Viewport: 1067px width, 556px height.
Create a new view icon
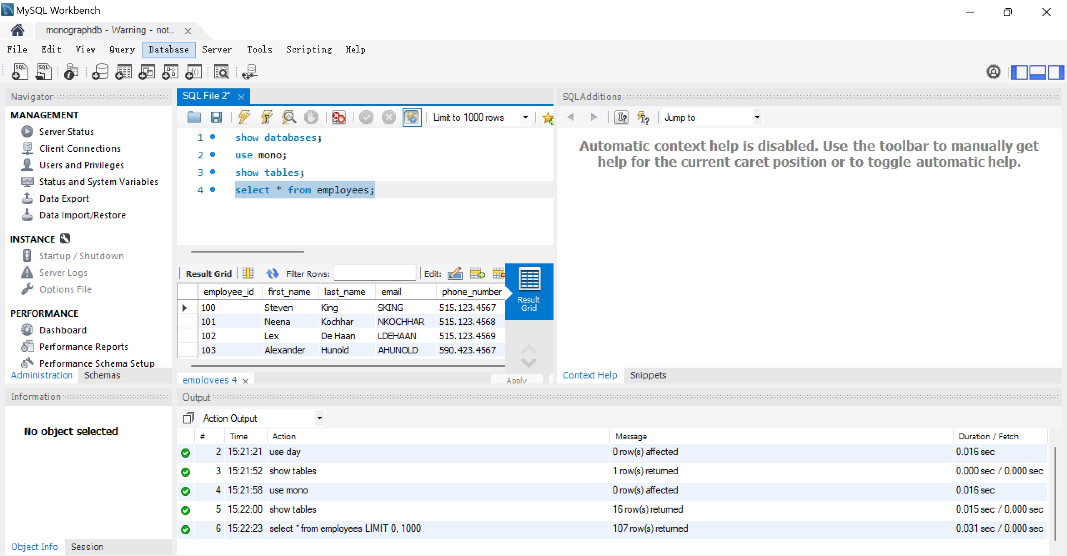coord(147,72)
